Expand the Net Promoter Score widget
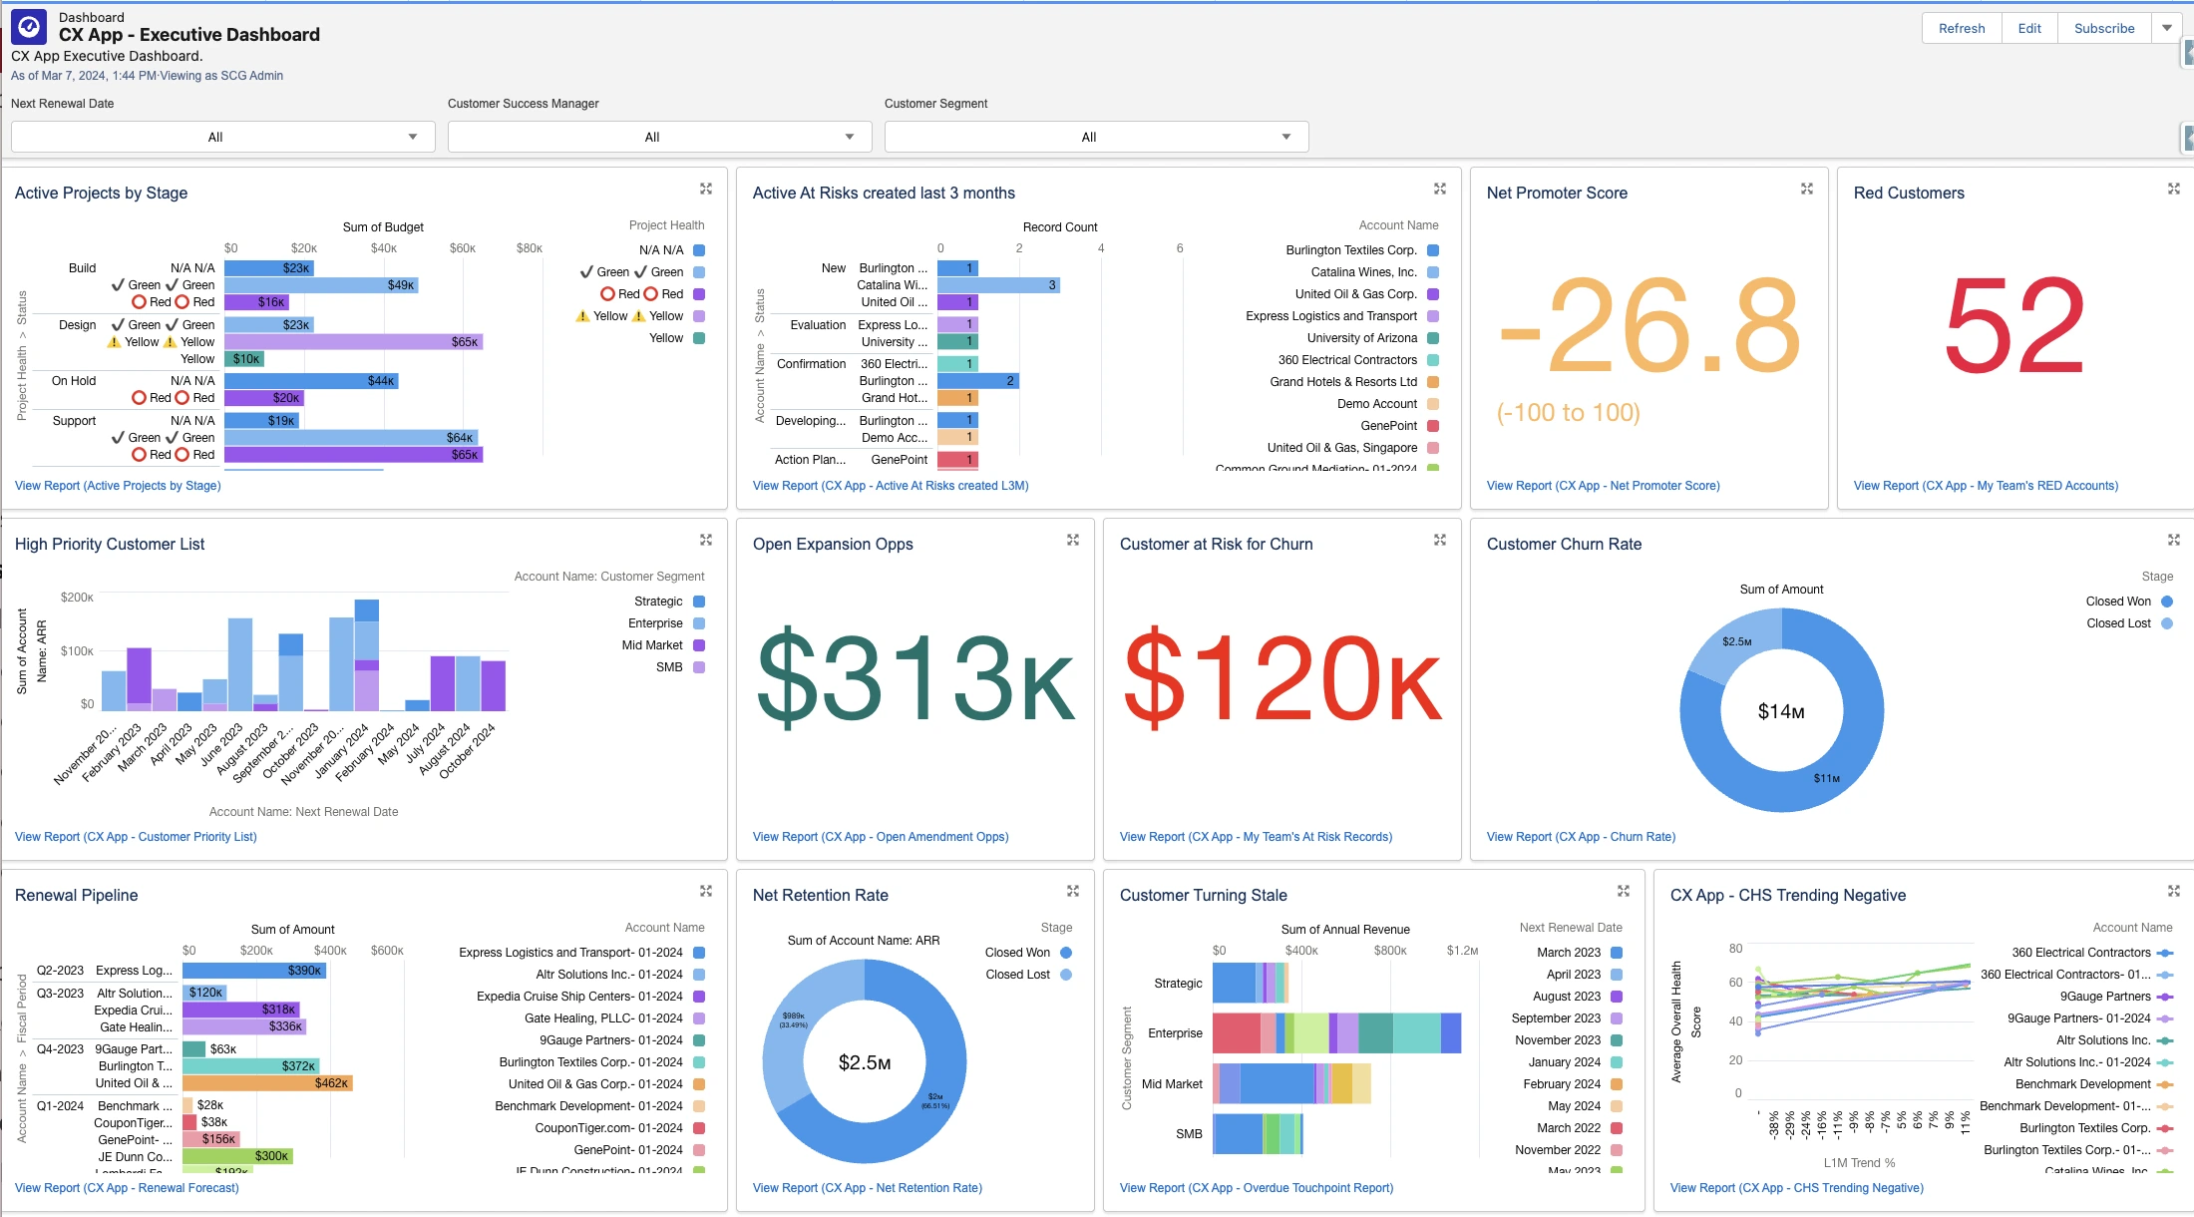 click(x=1806, y=189)
